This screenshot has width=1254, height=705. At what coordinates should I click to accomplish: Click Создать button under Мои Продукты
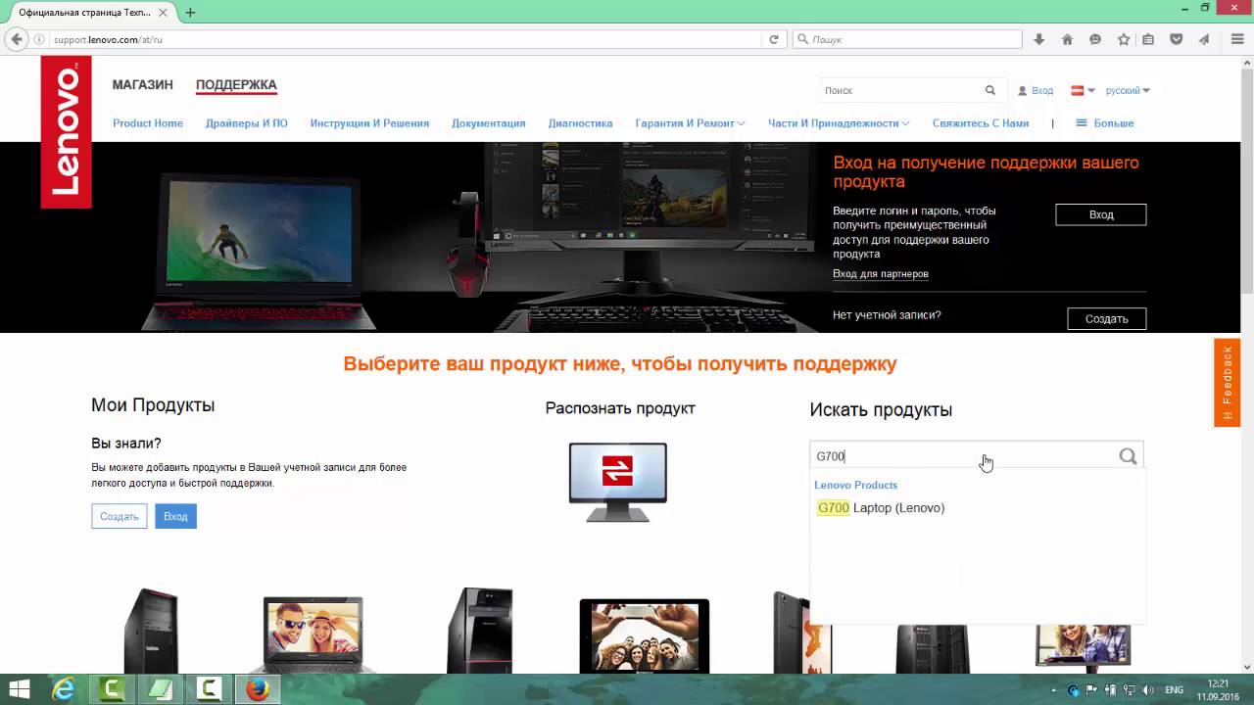pyautogui.click(x=119, y=516)
